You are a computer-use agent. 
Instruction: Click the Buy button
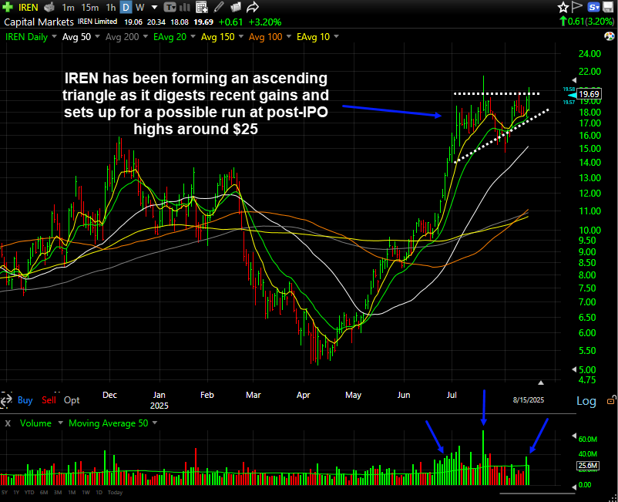[25, 400]
